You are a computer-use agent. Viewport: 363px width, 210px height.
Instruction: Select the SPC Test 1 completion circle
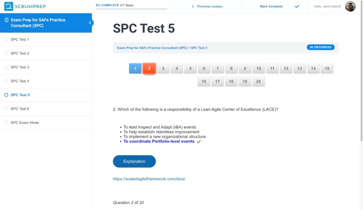click(6, 39)
